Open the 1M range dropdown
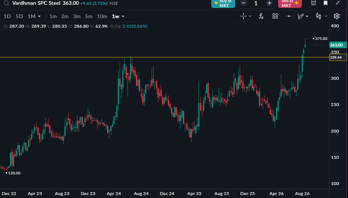348x198 pixels. [x=34, y=16]
